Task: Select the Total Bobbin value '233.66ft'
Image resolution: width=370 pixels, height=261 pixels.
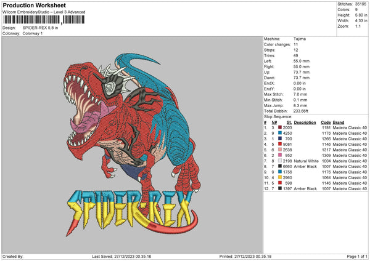Action: (x=301, y=111)
